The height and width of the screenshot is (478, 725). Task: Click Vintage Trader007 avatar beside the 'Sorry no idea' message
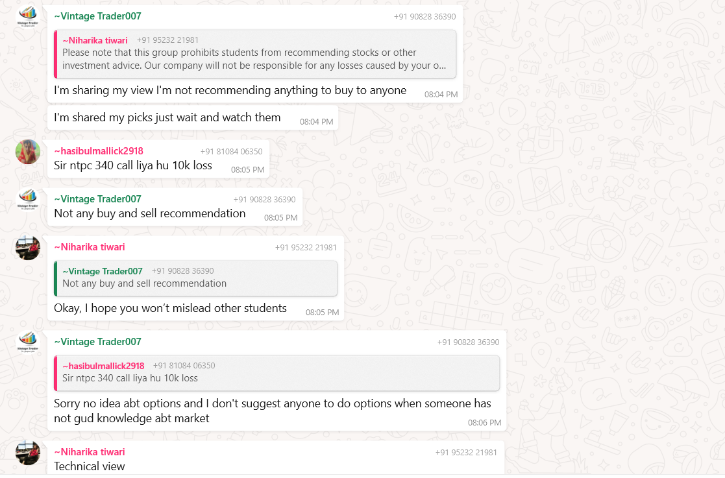(x=28, y=342)
